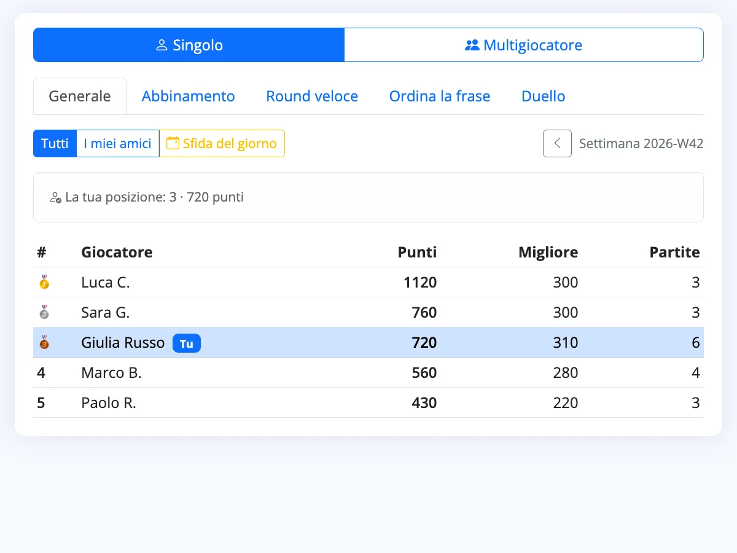Switch to Multigiocatore mode
The image size is (737, 553).
[x=524, y=45]
